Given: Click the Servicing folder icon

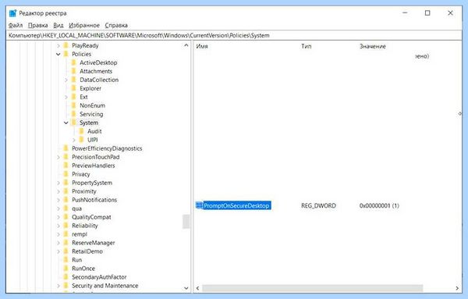Looking at the screenshot, I should 74,114.
